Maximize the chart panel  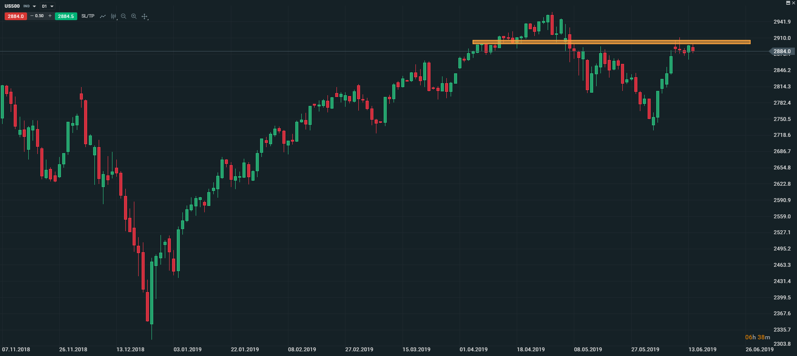(x=788, y=3)
